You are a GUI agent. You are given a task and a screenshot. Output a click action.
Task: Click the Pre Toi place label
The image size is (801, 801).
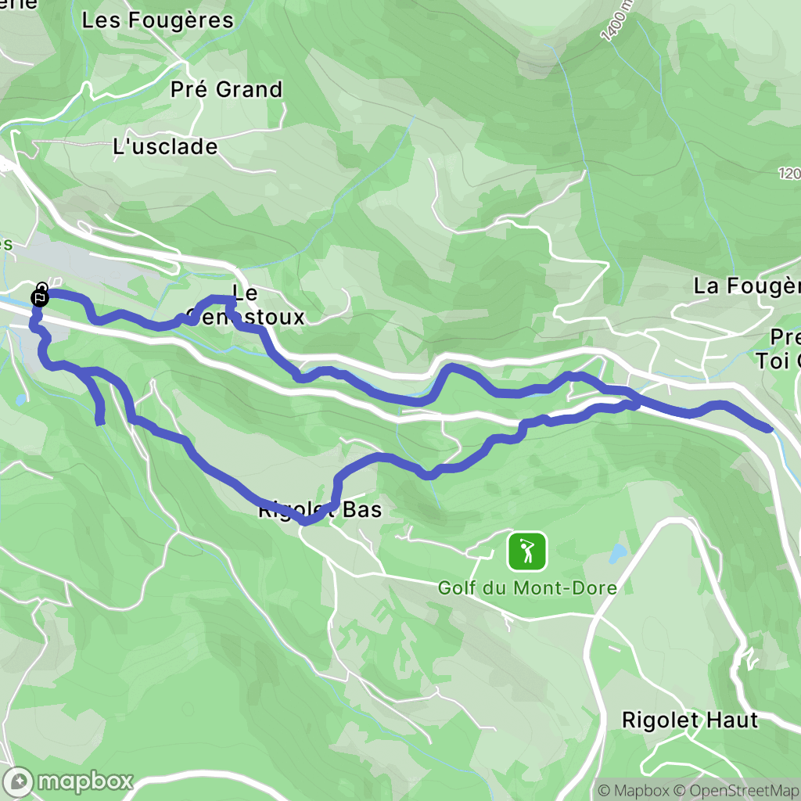778,349
